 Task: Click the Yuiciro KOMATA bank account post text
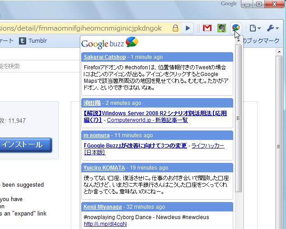(156, 185)
